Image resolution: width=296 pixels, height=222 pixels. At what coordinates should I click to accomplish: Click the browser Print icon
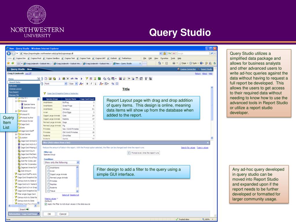tap(174, 63)
